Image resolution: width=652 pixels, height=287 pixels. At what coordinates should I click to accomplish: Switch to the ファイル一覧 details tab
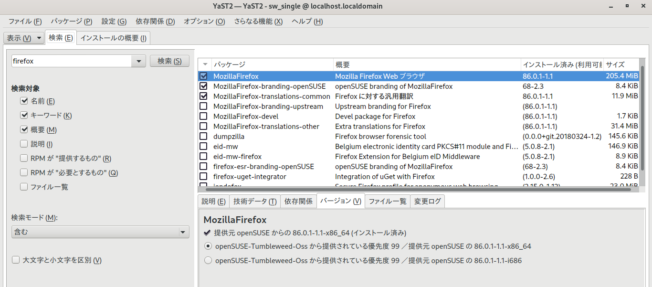click(388, 202)
